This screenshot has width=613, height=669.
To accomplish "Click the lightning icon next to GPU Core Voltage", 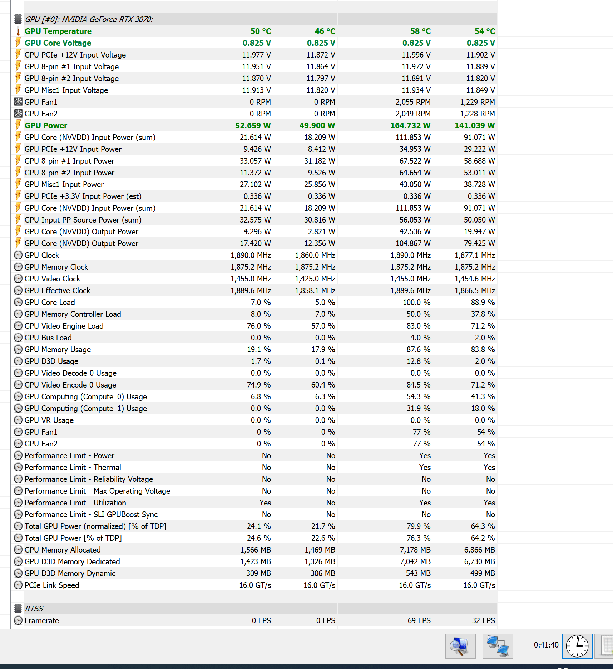I will [x=18, y=43].
